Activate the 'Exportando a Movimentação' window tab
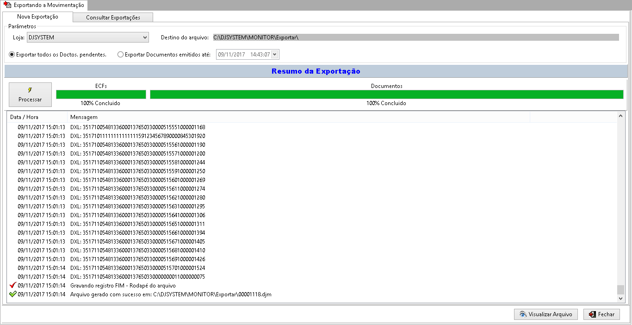Image resolution: width=632 pixels, height=325 pixels. 44,5
